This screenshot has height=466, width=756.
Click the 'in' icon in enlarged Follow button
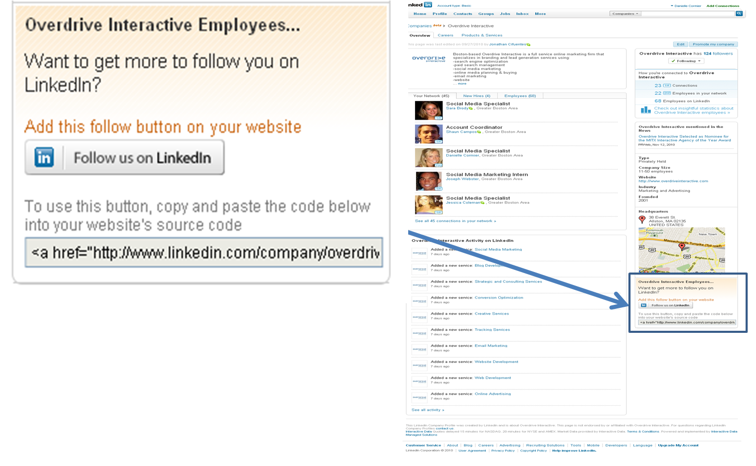tap(44, 158)
